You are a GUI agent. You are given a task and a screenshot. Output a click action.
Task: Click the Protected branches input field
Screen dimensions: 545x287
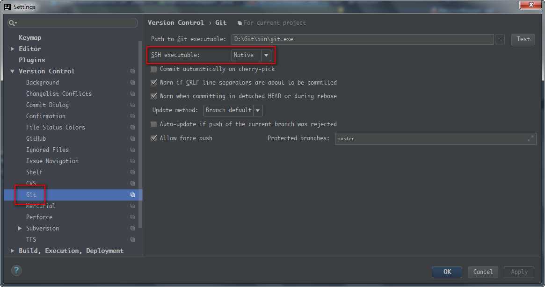tap(436, 139)
